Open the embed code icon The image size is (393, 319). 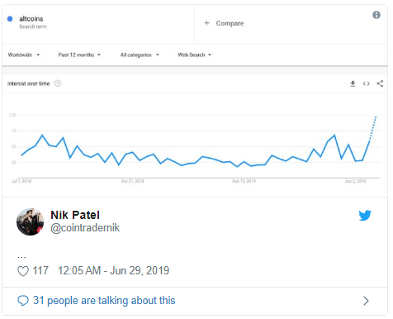pos(366,83)
